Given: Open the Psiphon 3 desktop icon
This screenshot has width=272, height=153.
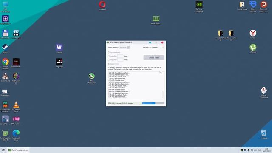Looking at the screenshot, I should (263, 7).
